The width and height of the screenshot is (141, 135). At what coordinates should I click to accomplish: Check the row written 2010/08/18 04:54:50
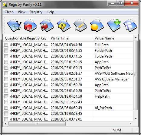6,96
